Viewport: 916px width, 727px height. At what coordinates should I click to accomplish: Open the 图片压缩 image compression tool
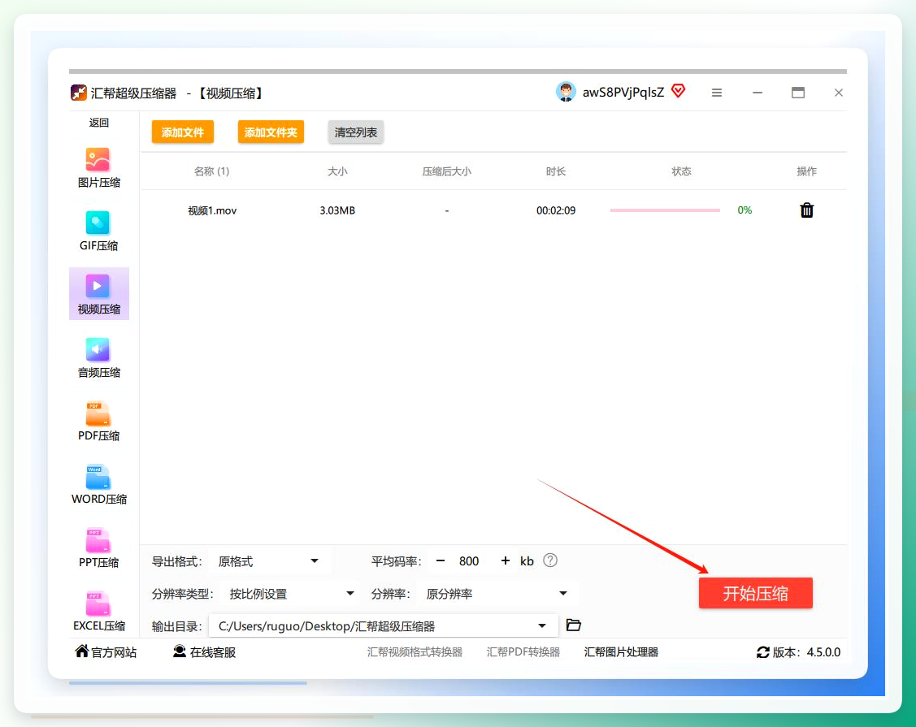pos(98,167)
